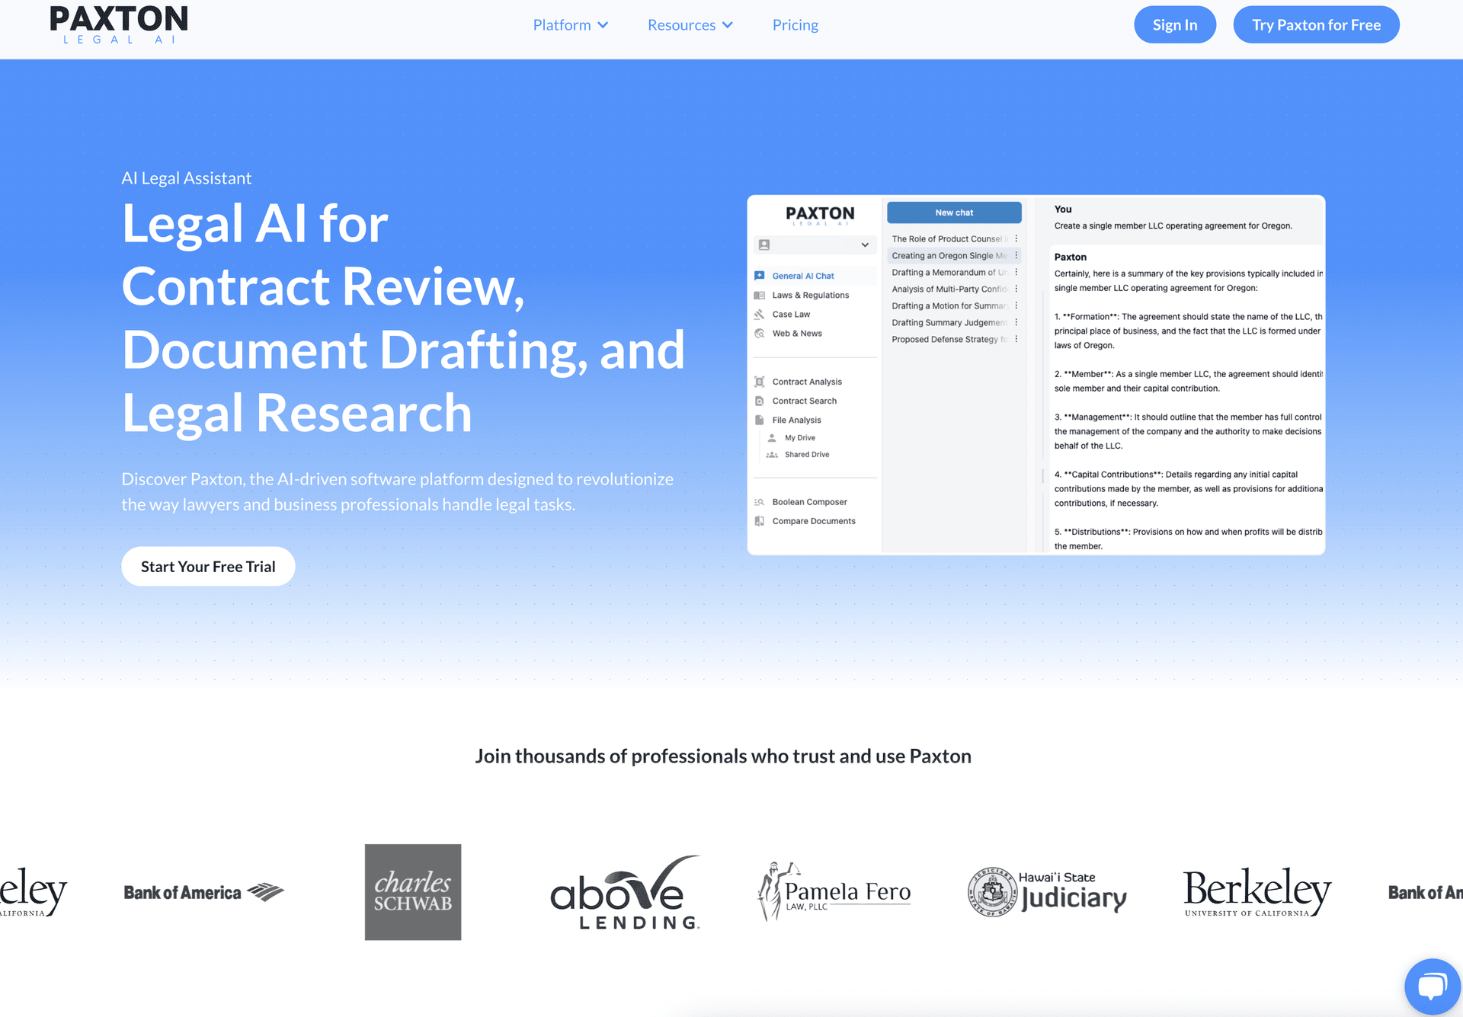Click the My Drive person icon

point(772,438)
